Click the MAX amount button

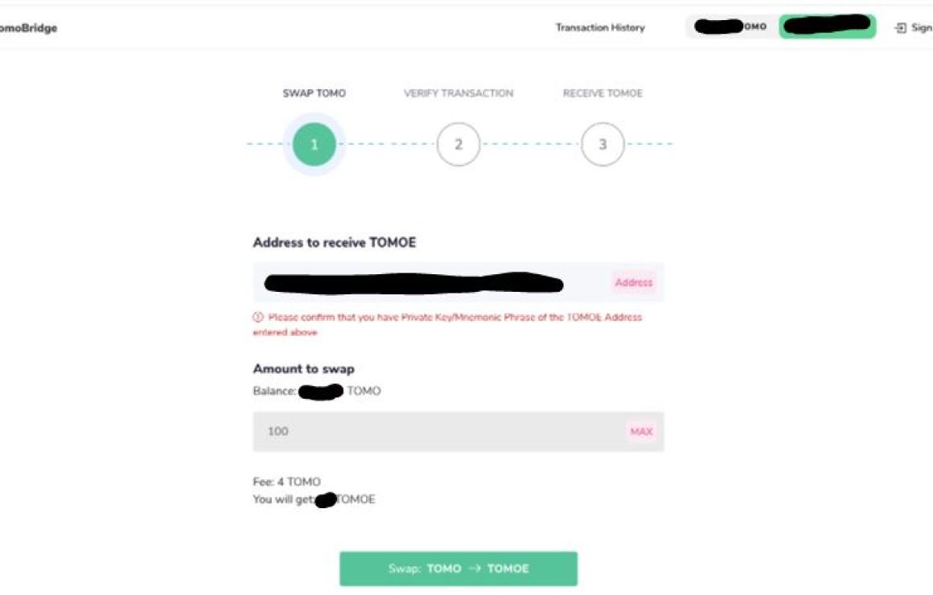(642, 431)
